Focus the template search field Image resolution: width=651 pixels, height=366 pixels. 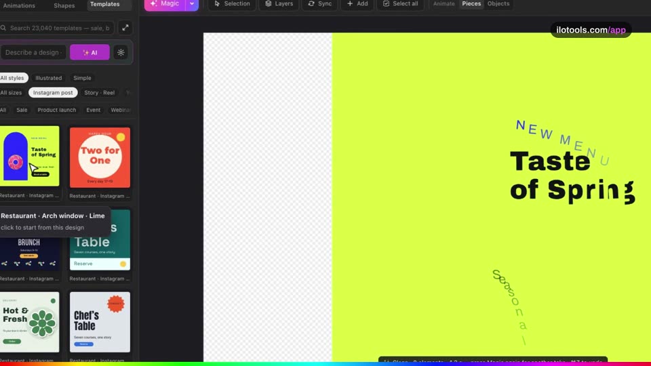click(x=57, y=28)
